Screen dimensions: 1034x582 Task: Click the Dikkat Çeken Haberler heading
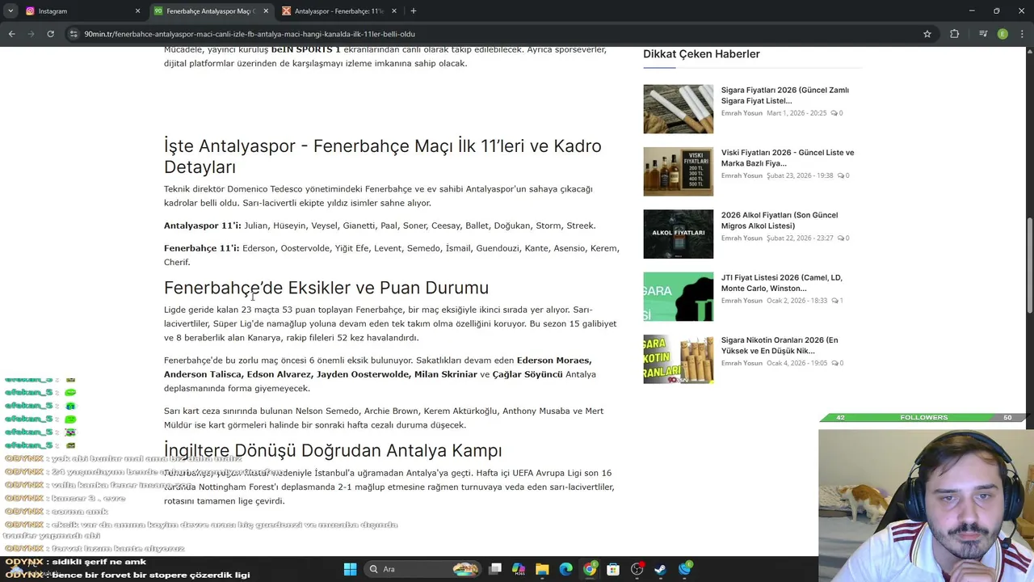click(701, 54)
